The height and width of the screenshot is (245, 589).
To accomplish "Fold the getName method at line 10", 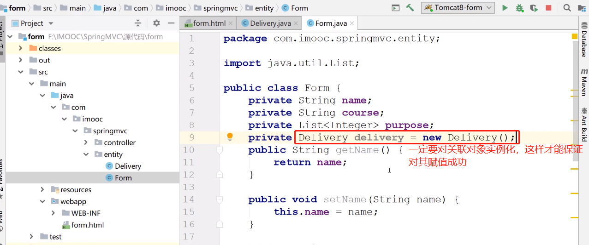I will 220,150.
